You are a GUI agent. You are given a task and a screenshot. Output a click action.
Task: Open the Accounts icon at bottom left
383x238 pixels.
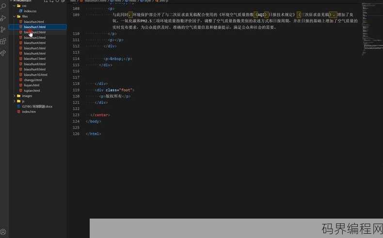click(3, 231)
